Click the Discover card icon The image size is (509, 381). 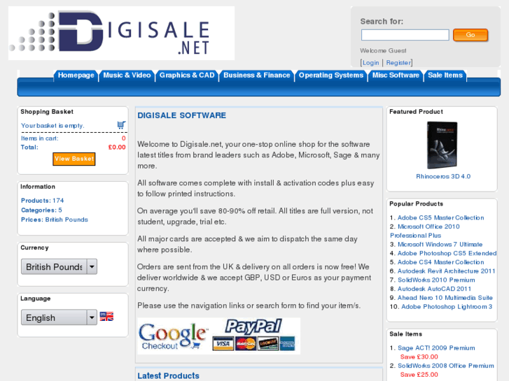coord(268,343)
